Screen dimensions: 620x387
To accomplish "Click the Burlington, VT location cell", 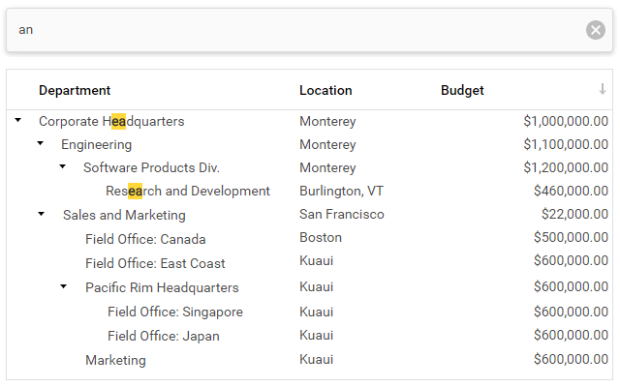I will point(341,191).
